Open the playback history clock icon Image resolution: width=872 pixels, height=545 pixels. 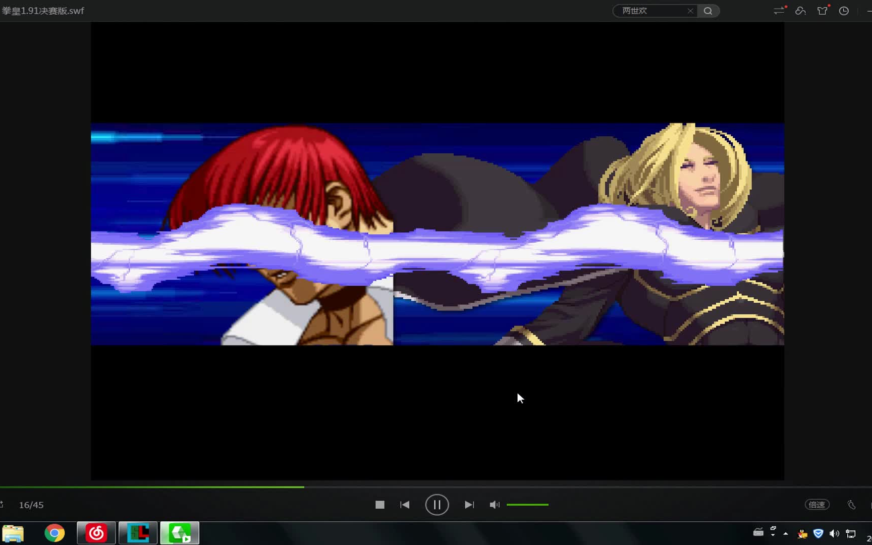[x=844, y=11]
